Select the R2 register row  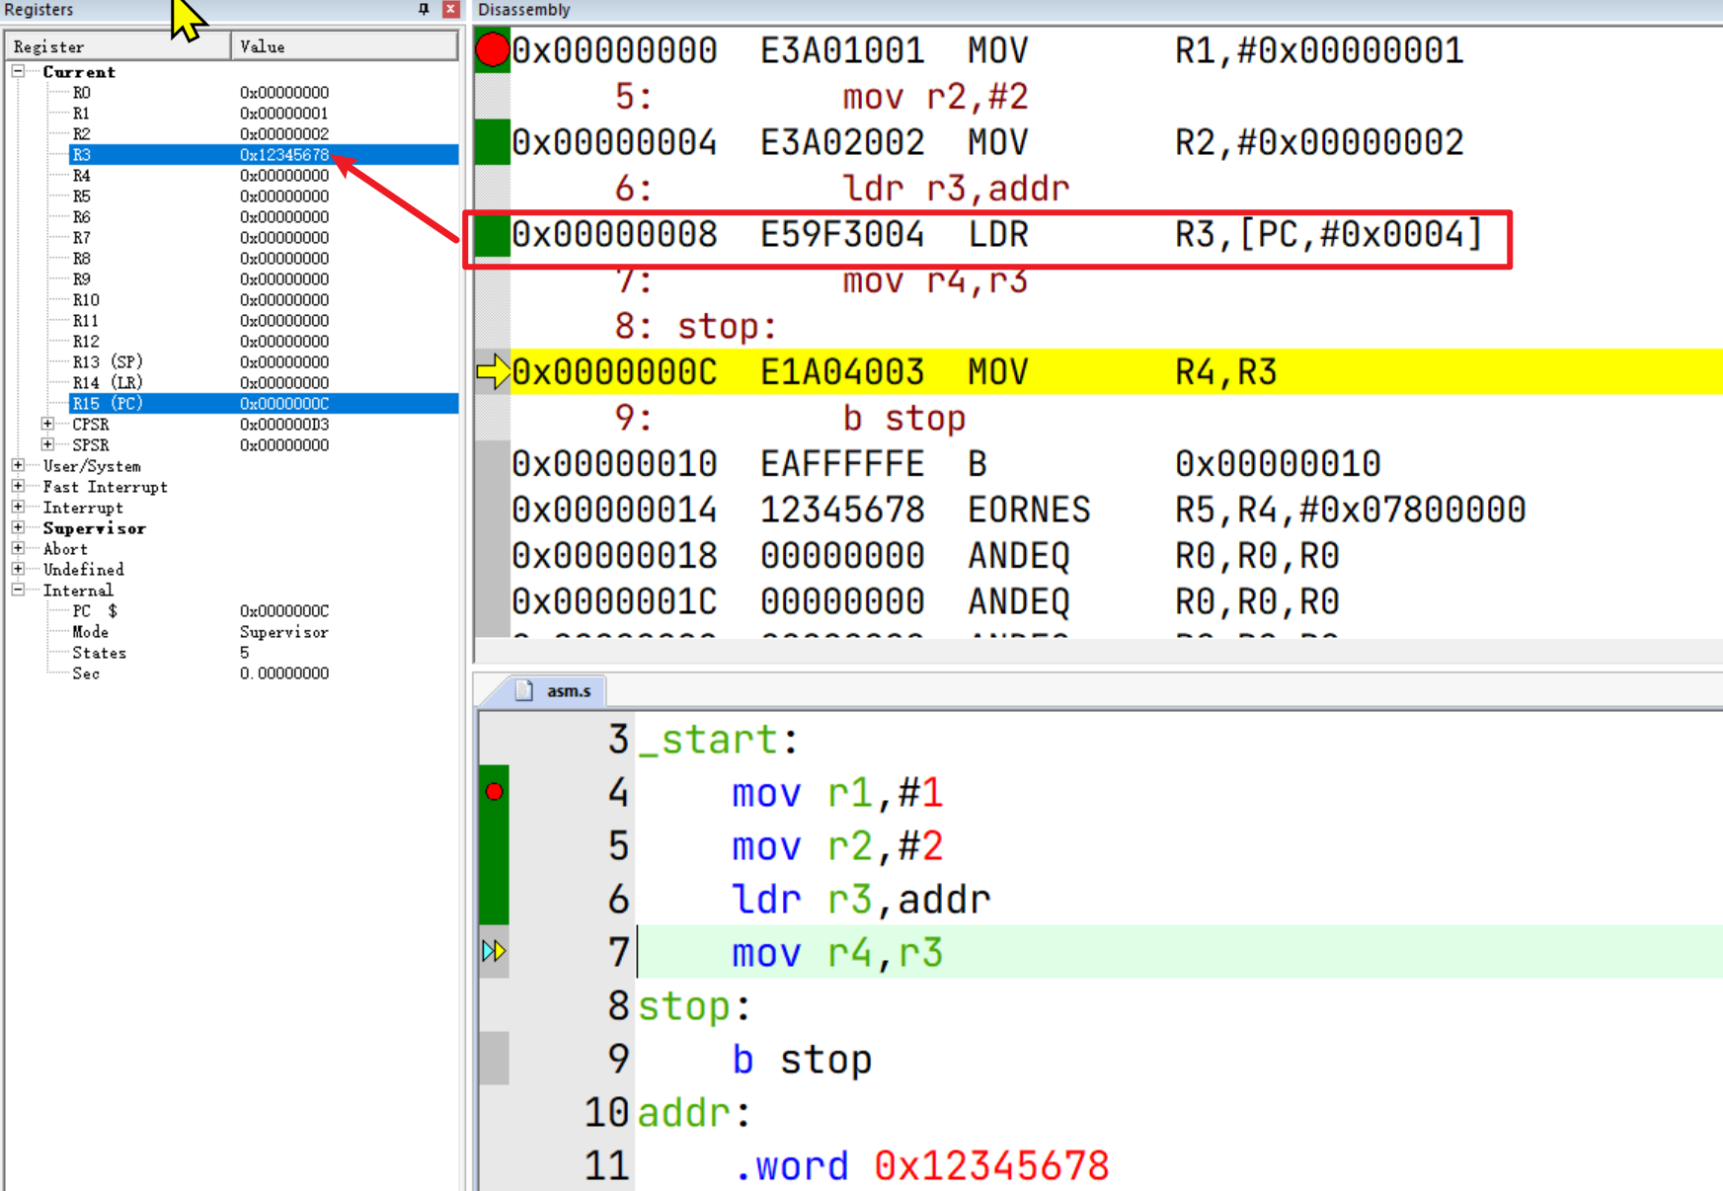coord(264,134)
